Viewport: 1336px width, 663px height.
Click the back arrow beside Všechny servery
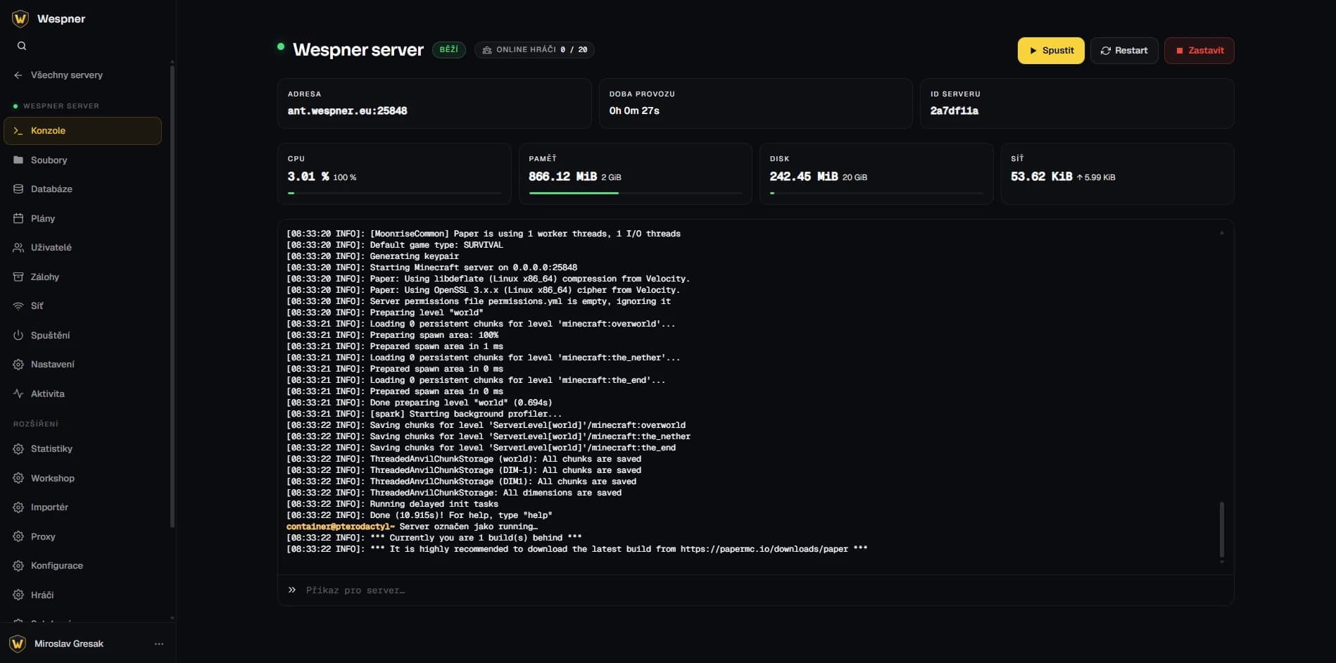point(18,75)
